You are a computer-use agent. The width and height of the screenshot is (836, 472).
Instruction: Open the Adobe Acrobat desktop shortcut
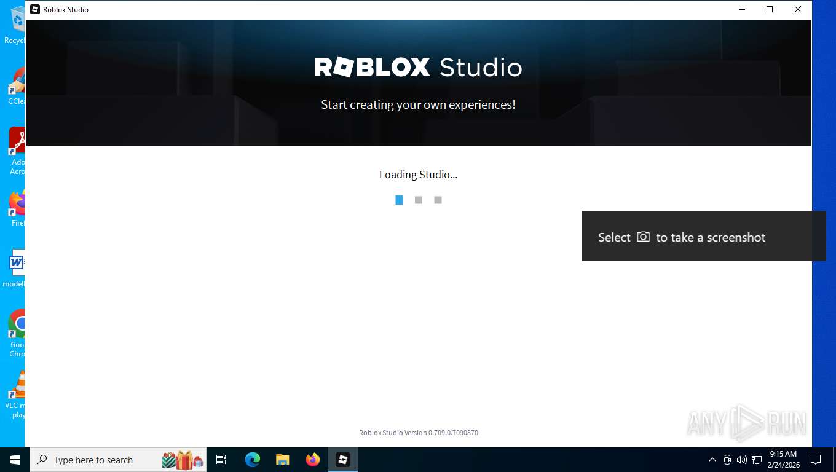(x=16, y=151)
